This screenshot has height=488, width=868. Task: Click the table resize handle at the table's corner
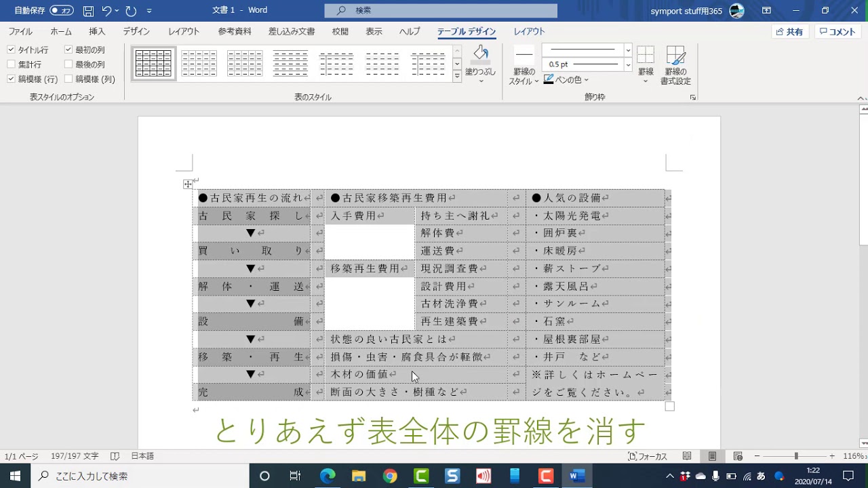click(x=670, y=406)
